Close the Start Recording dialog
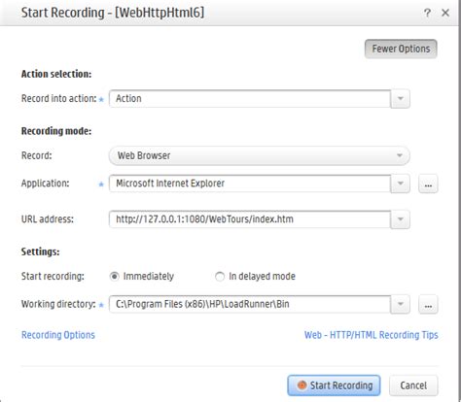This screenshot has width=461, height=402. 445,13
